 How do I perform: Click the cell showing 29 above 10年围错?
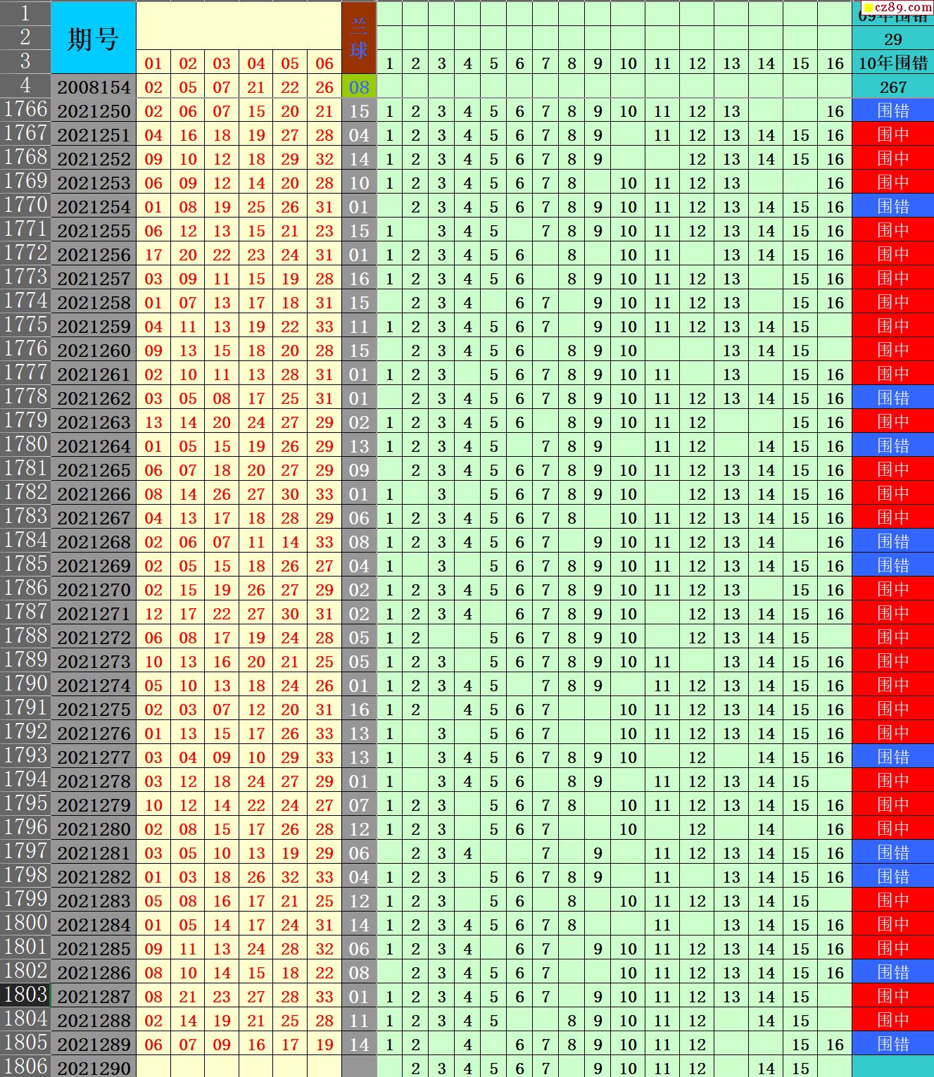point(893,39)
